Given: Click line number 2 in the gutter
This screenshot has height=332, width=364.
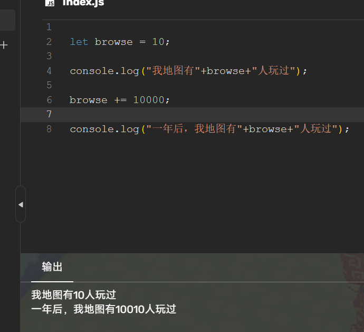Looking at the screenshot, I should pos(49,42).
